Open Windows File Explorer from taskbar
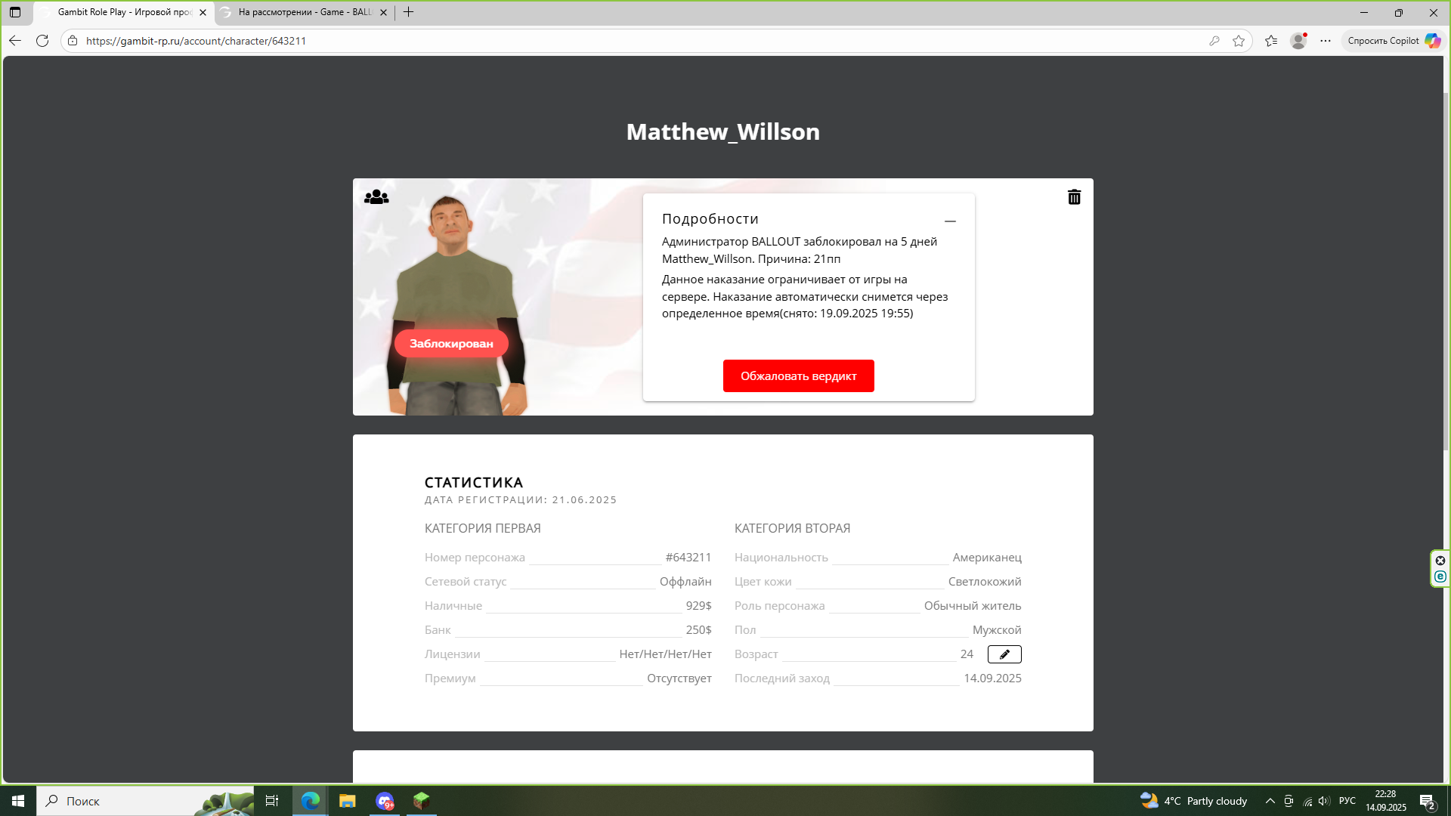 coord(347,801)
